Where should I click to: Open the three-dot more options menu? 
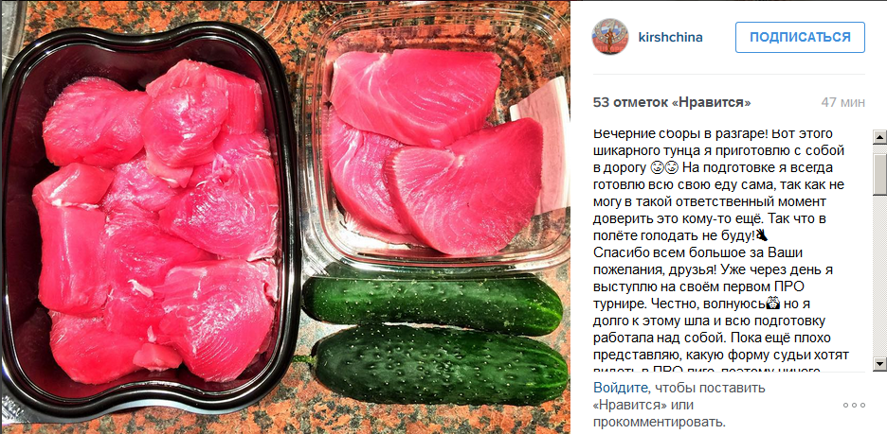pos(854,406)
